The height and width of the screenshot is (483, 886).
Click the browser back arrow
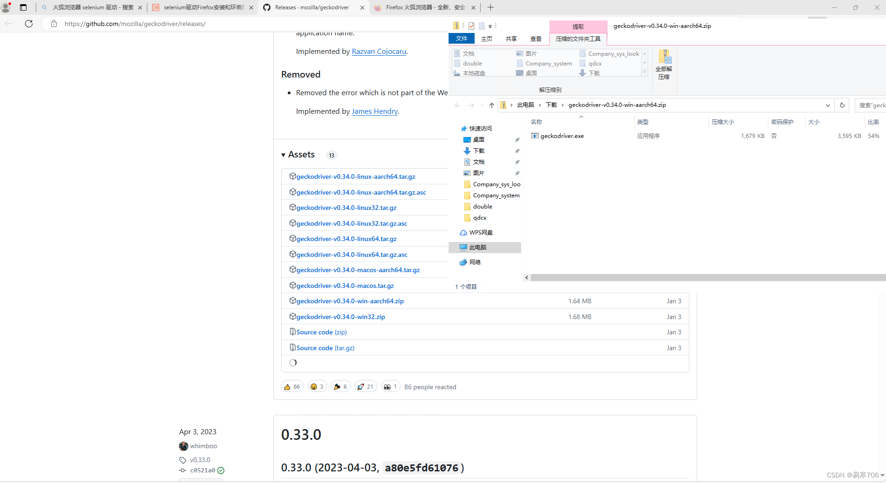coord(9,24)
